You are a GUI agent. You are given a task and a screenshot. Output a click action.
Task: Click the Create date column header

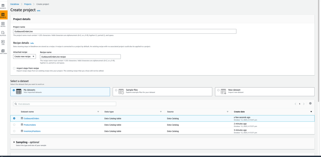239,112
